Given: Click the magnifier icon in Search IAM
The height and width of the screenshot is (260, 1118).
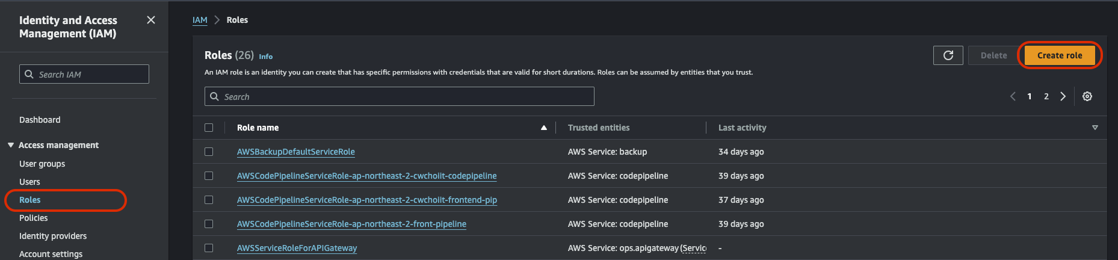Looking at the screenshot, I should 29,74.
